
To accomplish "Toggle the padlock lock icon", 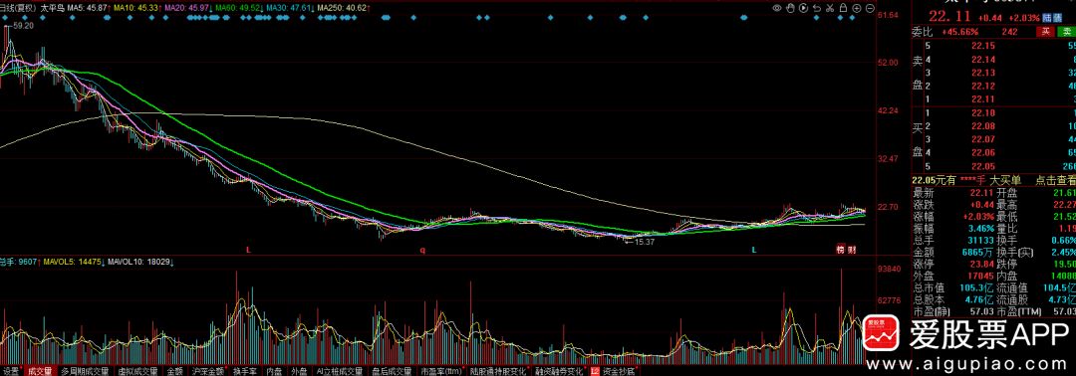I will click(844, 8).
